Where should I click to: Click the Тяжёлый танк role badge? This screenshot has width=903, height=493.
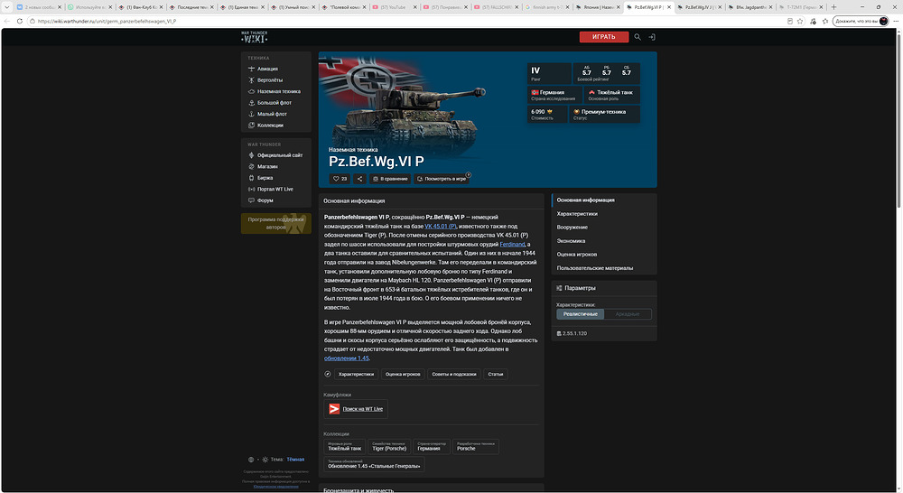point(611,95)
